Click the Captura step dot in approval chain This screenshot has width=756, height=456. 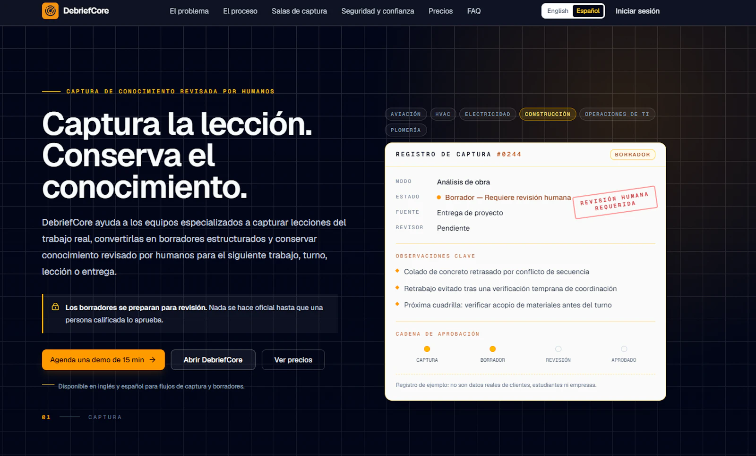click(x=427, y=349)
